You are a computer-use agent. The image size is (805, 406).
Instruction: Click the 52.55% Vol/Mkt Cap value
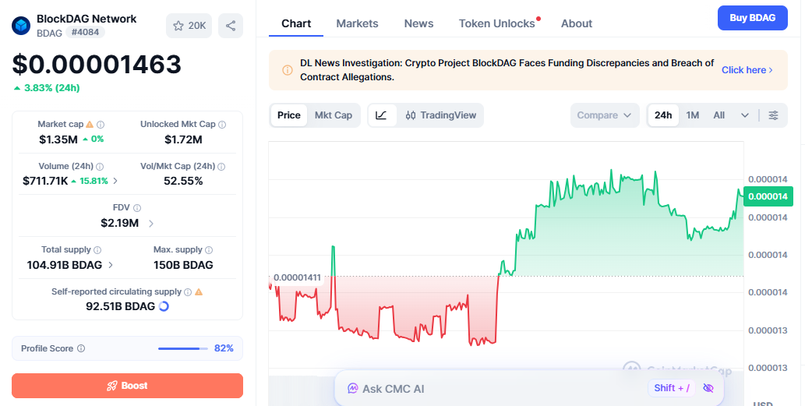tap(183, 182)
